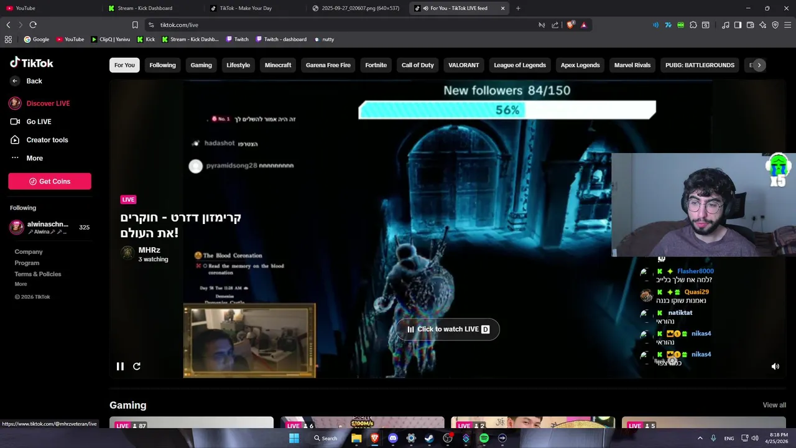796x448 pixels.
Task: Open the ClipQ | Yanivu bookmark
Action: [x=111, y=39]
